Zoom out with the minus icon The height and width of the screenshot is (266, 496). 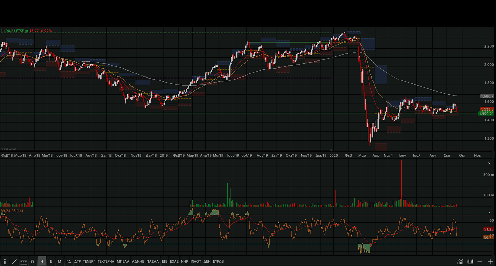pyautogui.click(x=480, y=262)
